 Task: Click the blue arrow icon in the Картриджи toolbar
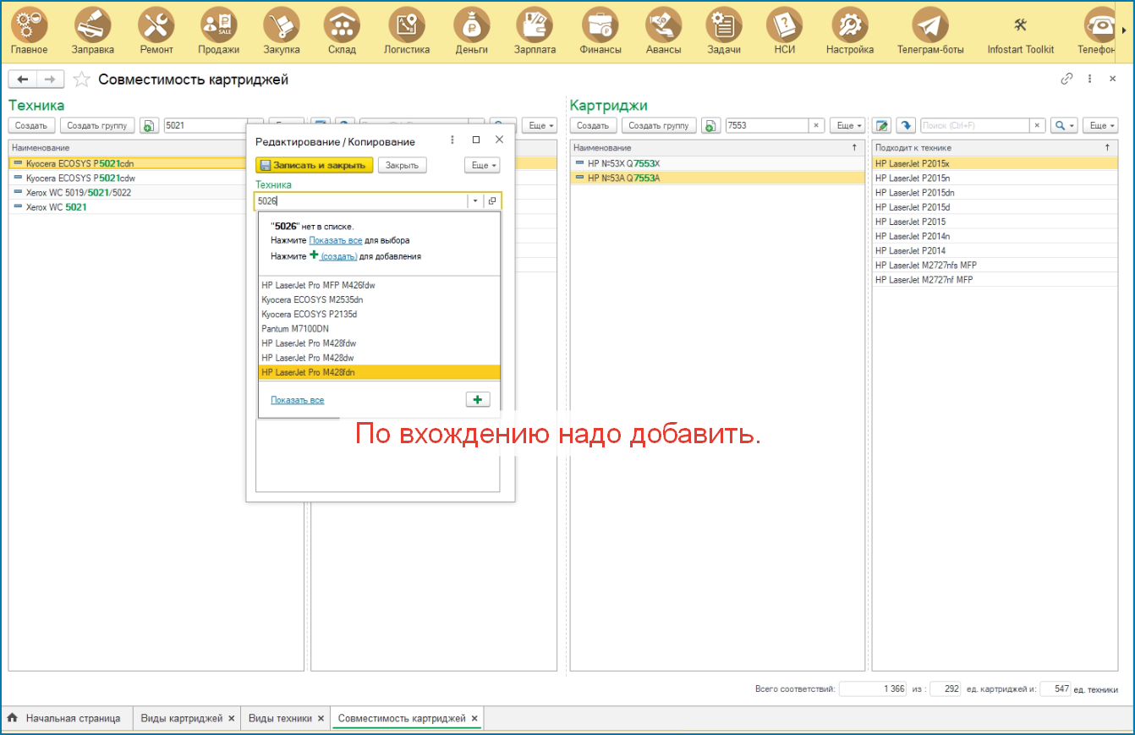[x=906, y=125]
